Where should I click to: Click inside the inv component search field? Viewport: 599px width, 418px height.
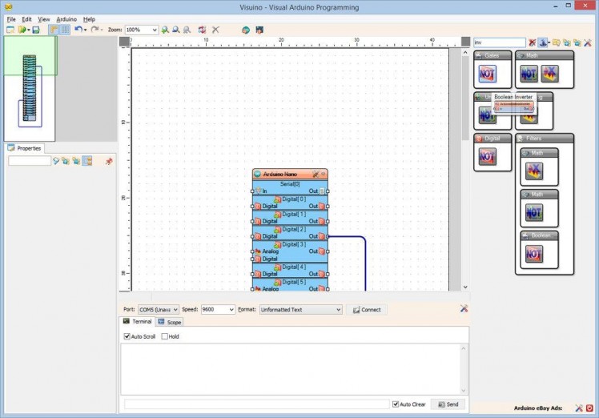point(498,42)
